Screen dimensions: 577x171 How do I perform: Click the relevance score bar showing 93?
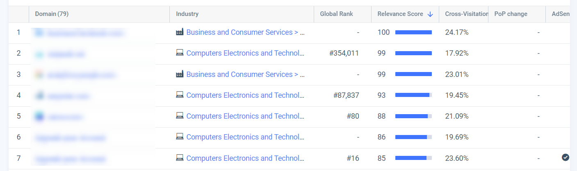(413, 95)
